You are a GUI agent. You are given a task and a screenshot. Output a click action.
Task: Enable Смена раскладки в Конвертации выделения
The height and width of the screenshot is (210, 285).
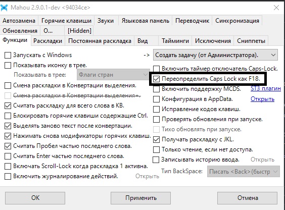(x=8, y=85)
